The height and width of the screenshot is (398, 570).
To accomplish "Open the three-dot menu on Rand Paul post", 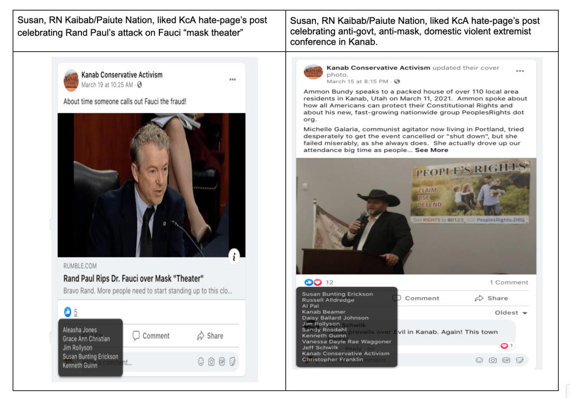I will [233, 80].
